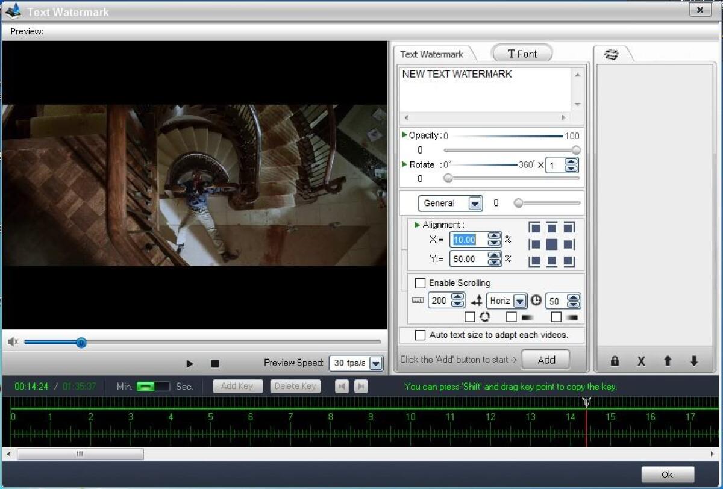Click the scrolling direction arrows icon
This screenshot has height=489, width=723.
(x=477, y=301)
